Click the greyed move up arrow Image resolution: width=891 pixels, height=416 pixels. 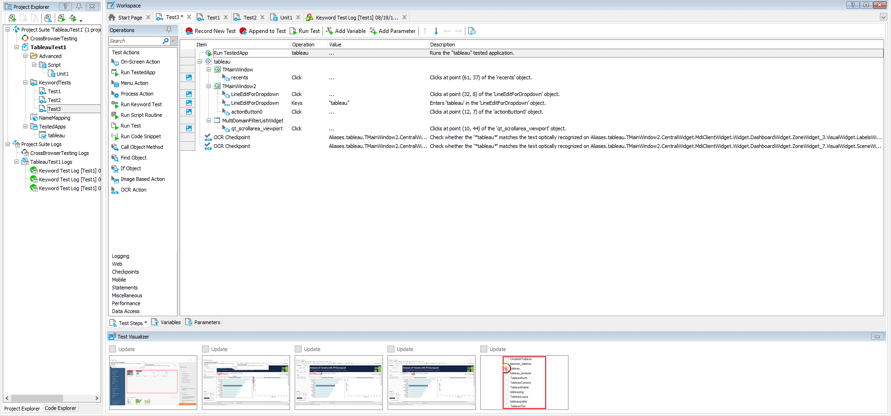pos(425,31)
